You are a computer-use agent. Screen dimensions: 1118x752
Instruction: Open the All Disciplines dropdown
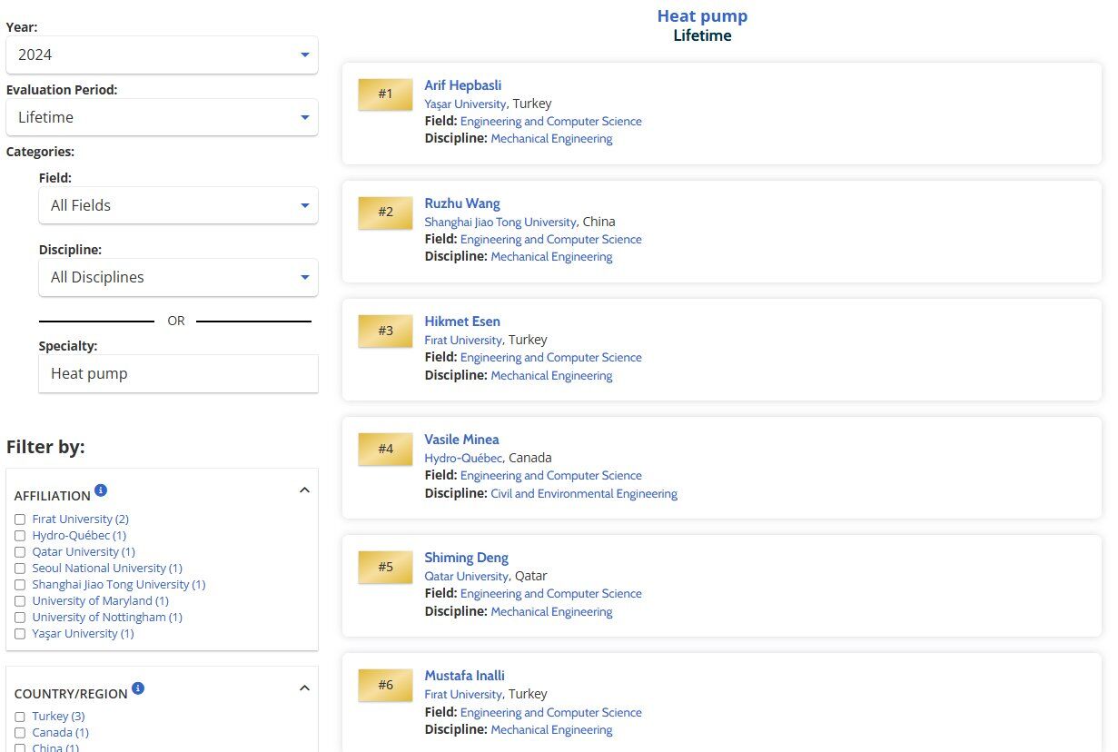click(x=178, y=278)
